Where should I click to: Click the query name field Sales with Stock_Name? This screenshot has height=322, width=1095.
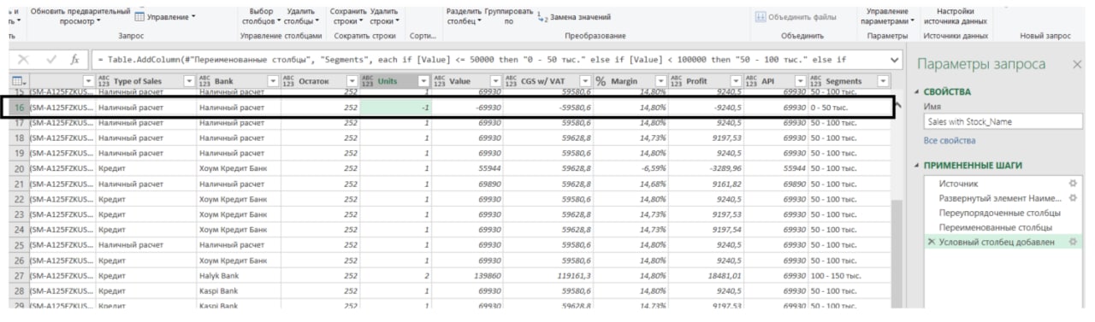1003,121
